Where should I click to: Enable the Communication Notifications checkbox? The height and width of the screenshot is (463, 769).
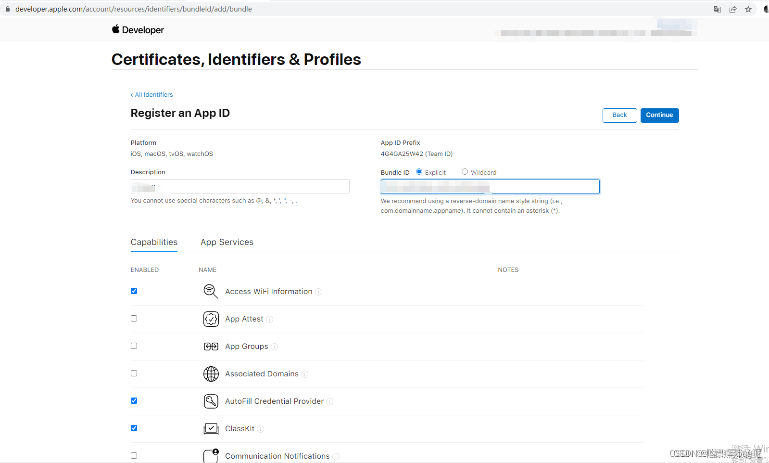coord(134,456)
